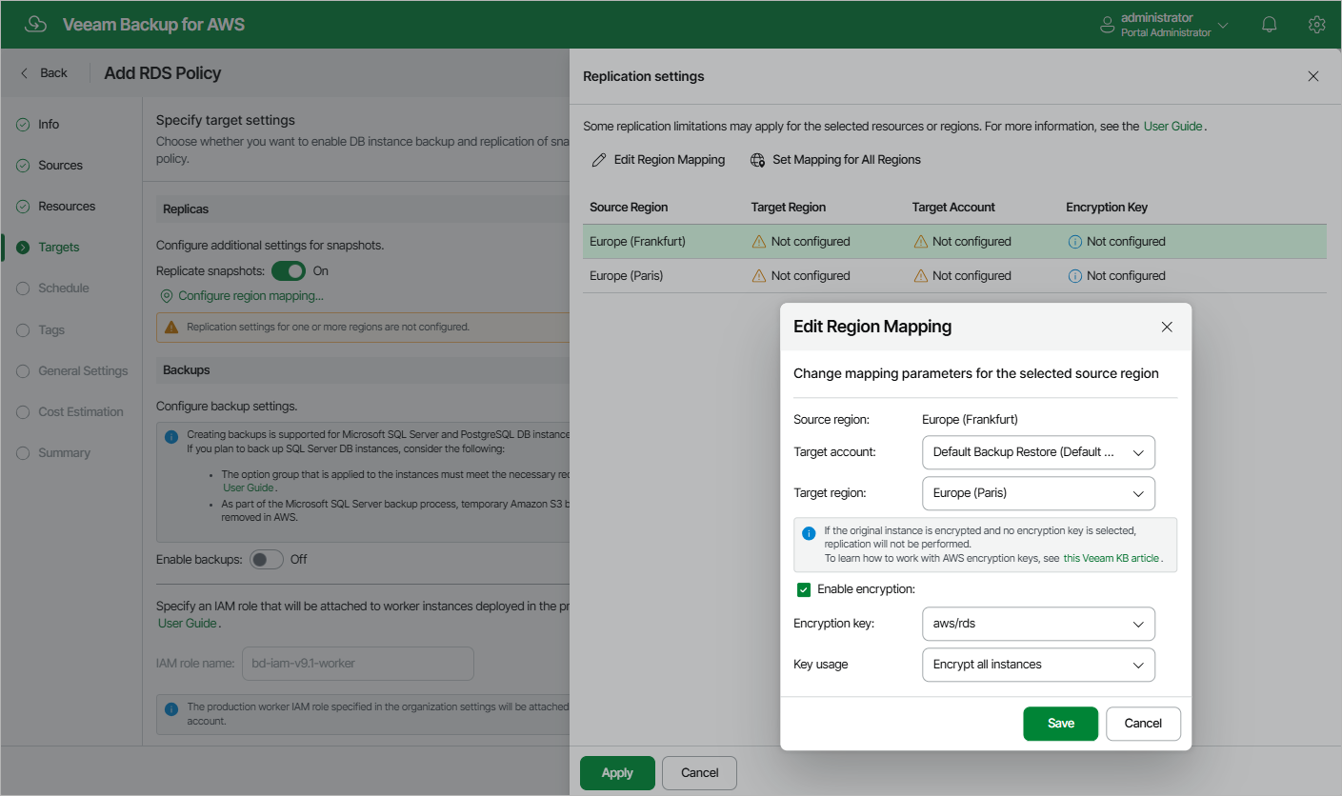Image resolution: width=1342 pixels, height=796 pixels.
Task: Click the IAM role name input field
Action: (357, 664)
